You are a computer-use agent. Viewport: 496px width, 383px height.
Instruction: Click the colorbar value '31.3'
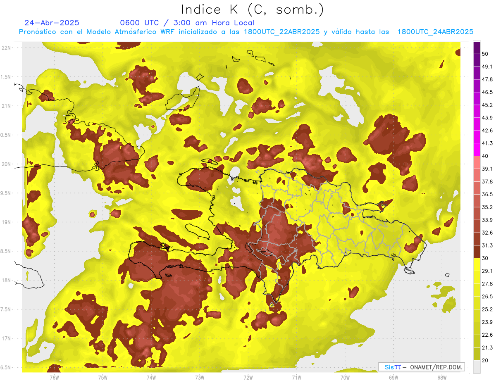pos(487,245)
